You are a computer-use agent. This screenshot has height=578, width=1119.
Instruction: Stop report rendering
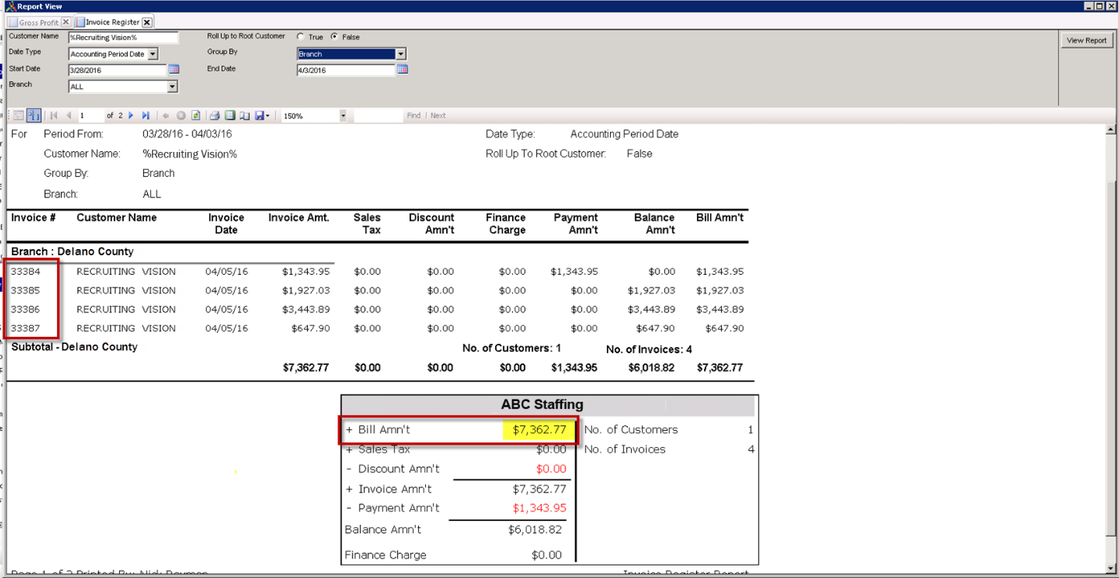coord(181,115)
